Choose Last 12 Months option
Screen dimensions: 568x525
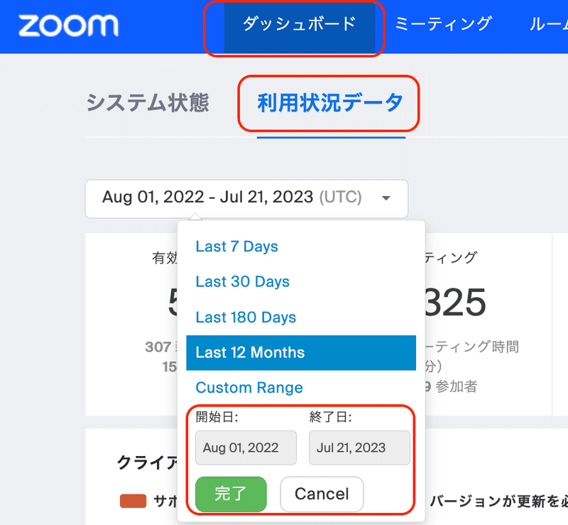tap(301, 353)
